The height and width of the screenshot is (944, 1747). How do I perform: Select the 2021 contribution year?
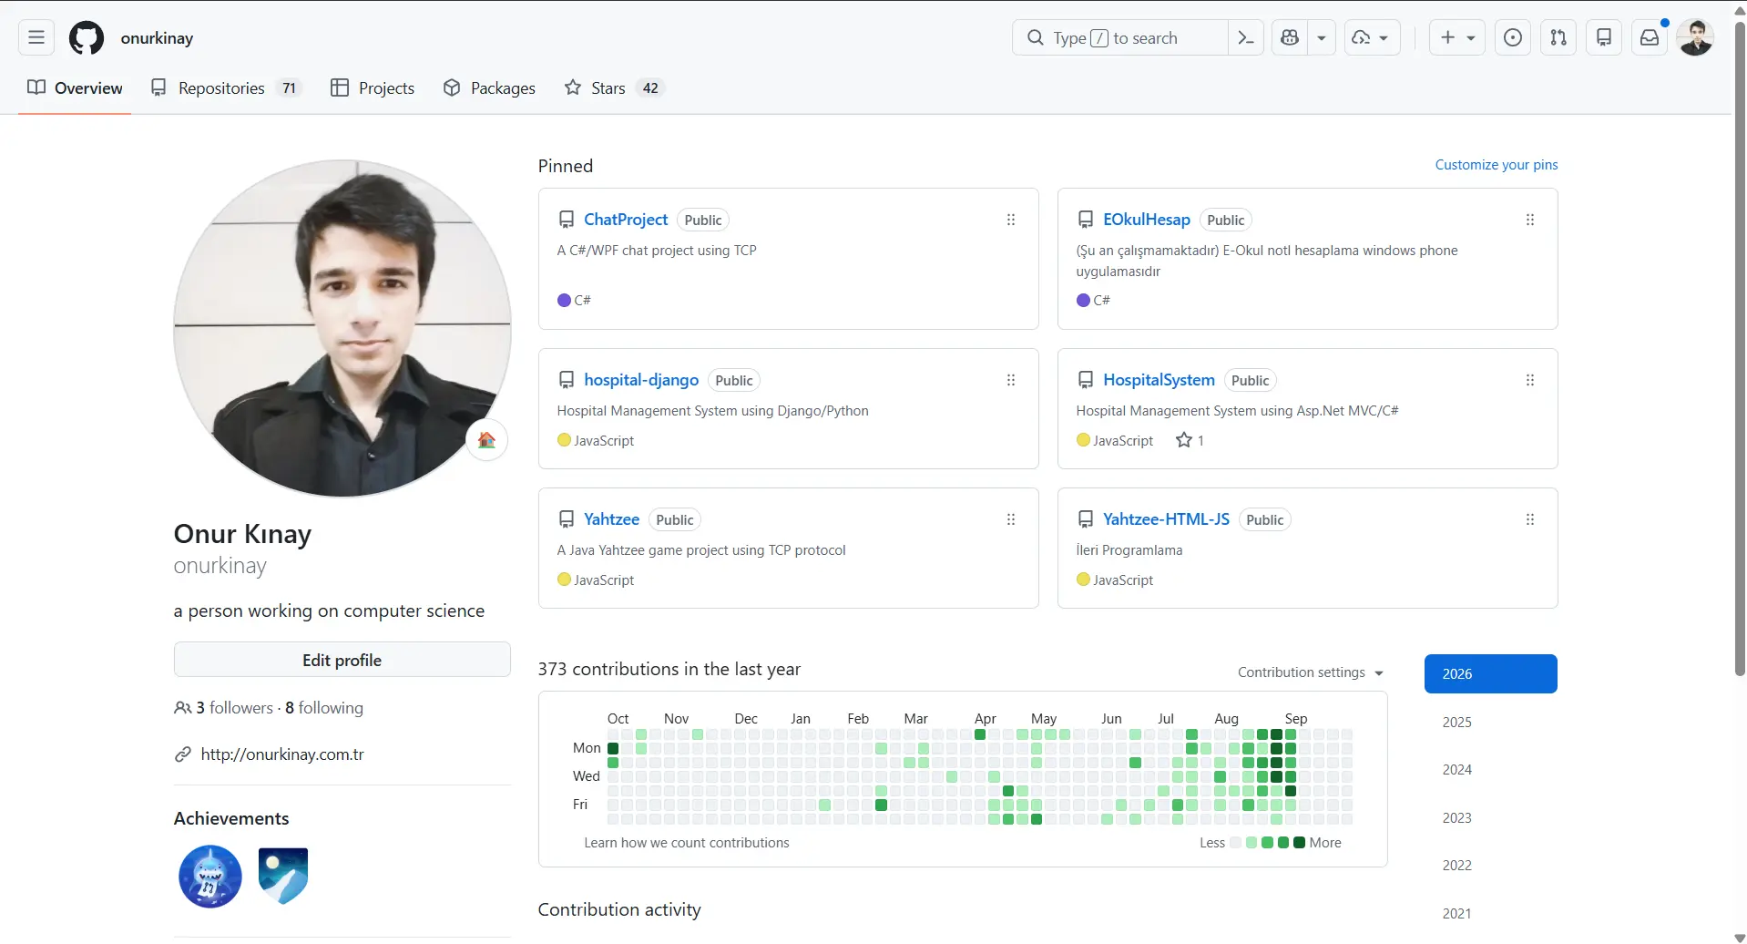coord(1491,913)
